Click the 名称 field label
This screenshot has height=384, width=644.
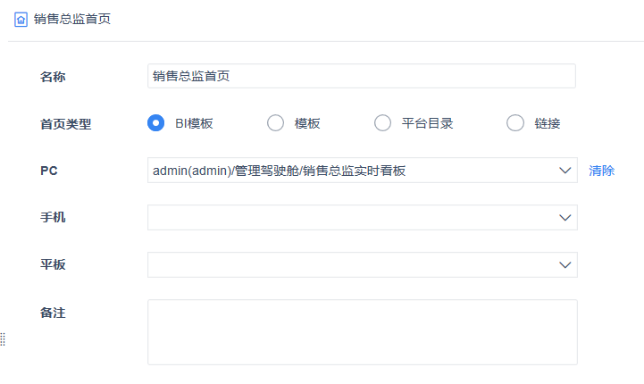coord(53,77)
